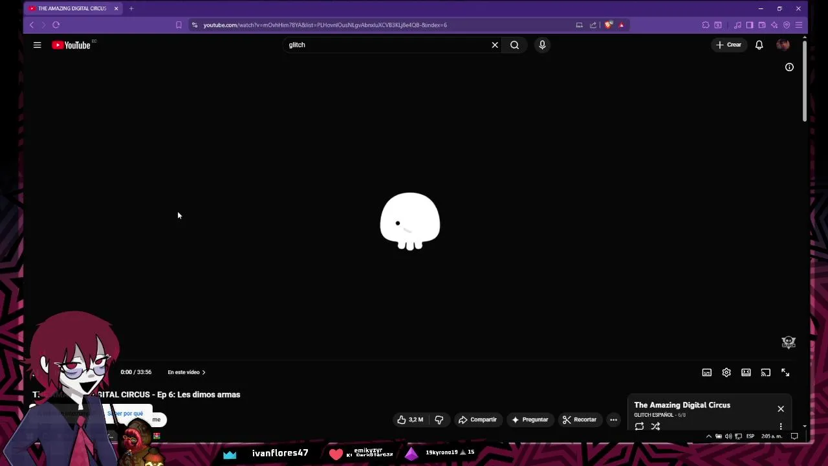View site information icon in address bar
Image resolution: width=828 pixels, height=466 pixels.
coord(195,25)
